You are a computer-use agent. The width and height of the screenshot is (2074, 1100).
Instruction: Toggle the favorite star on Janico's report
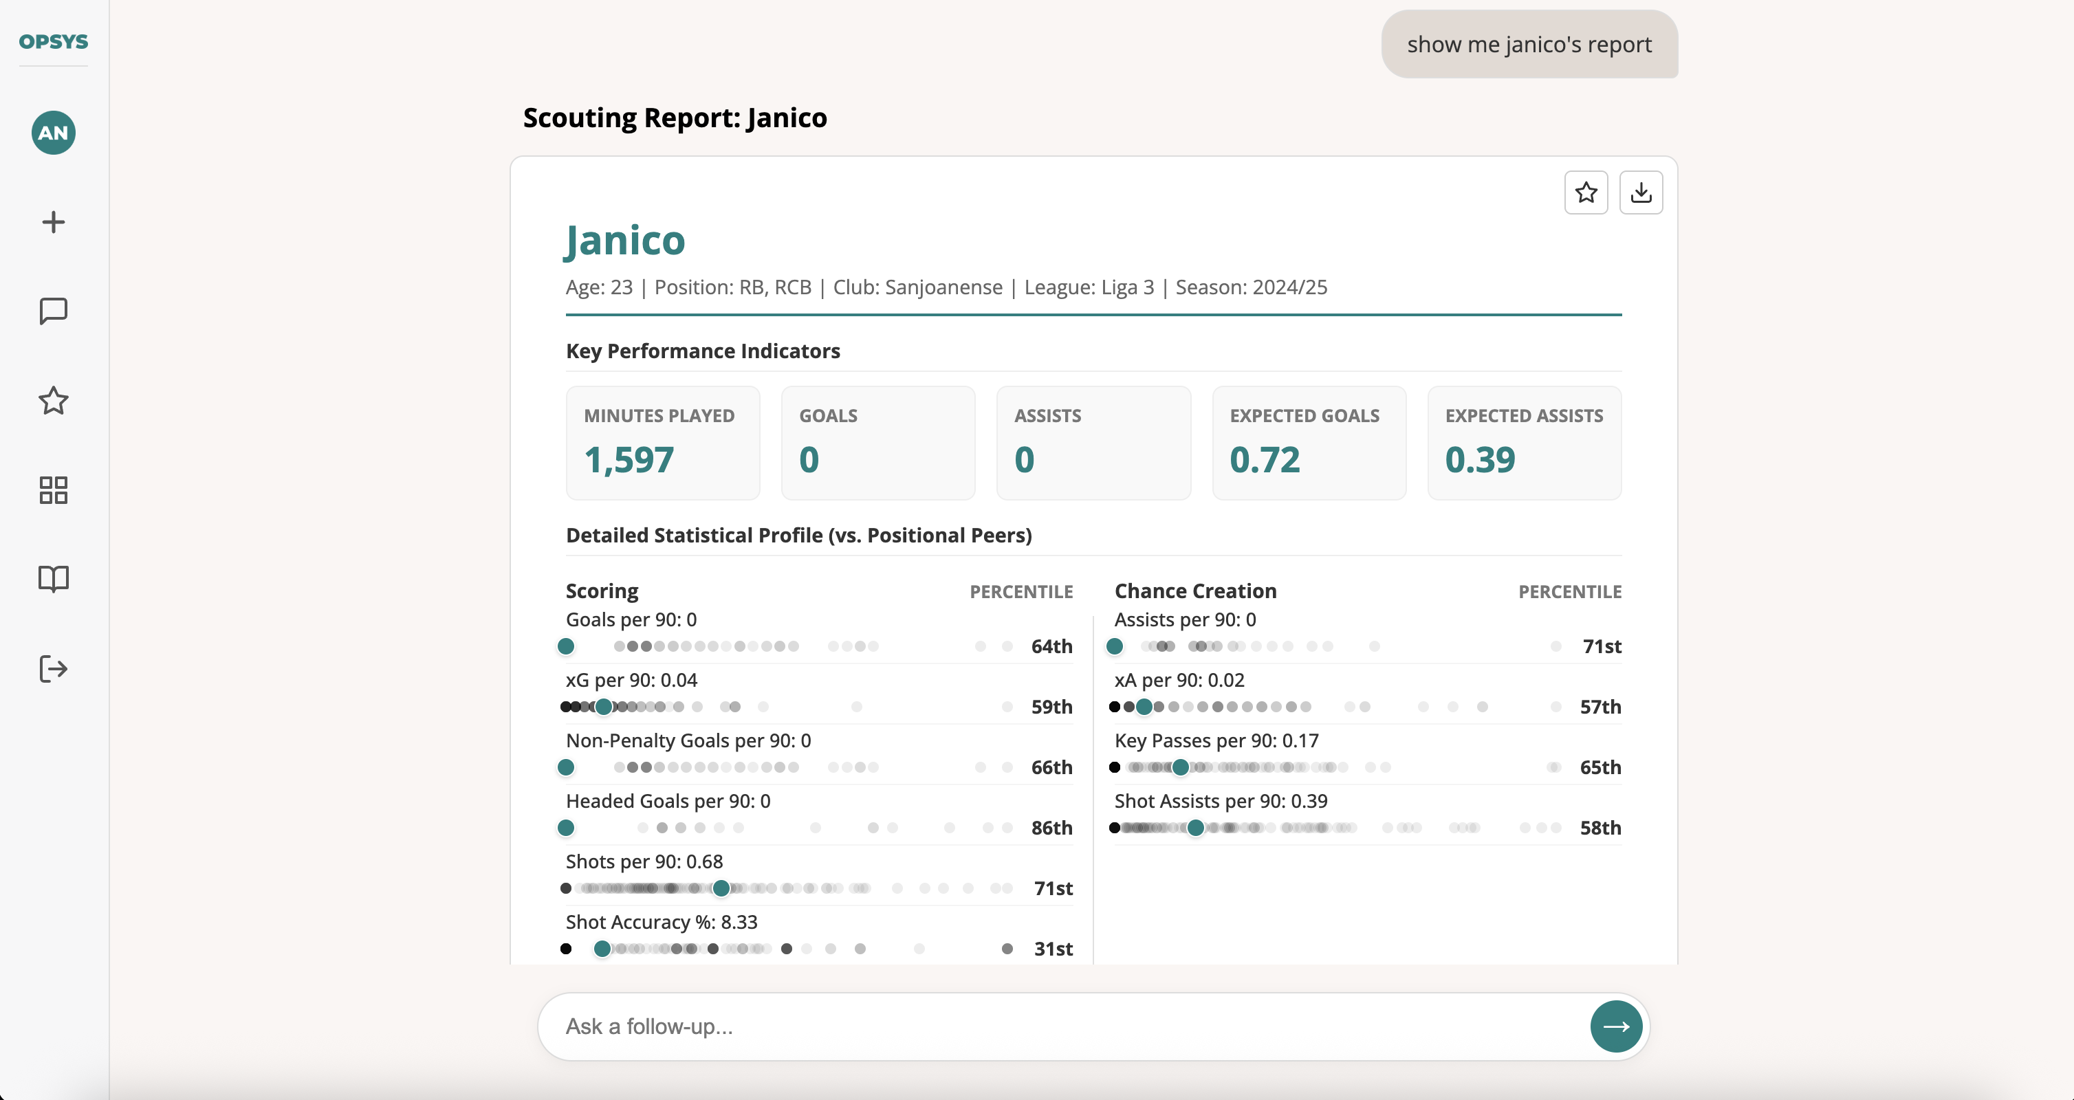(x=1586, y=192)
